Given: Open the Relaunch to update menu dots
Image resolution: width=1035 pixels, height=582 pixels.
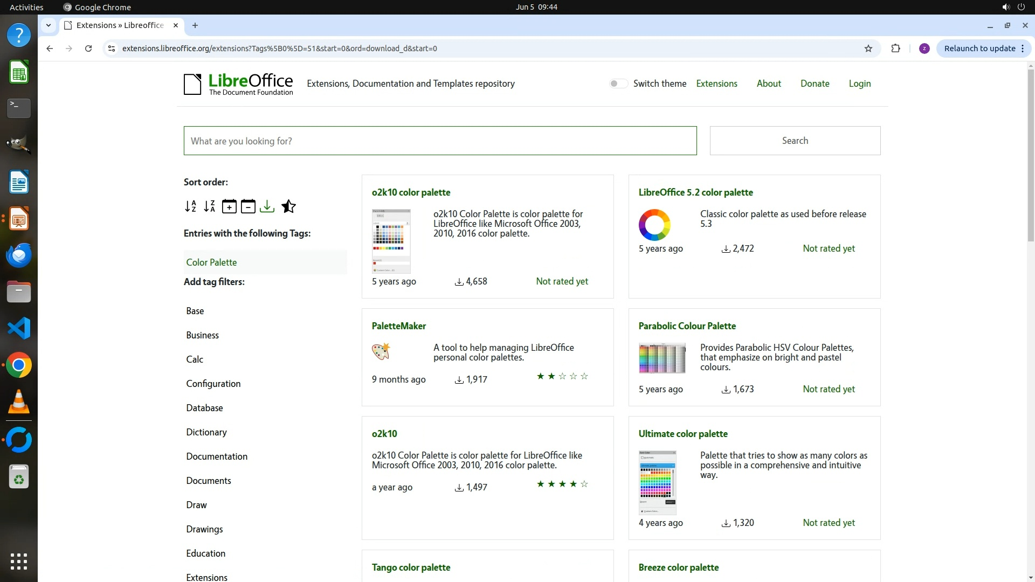Looking at the screenshot, I should (1022, 48).
